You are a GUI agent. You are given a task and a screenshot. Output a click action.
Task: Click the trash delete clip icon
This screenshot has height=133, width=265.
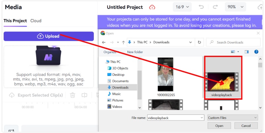pos(72,95)
